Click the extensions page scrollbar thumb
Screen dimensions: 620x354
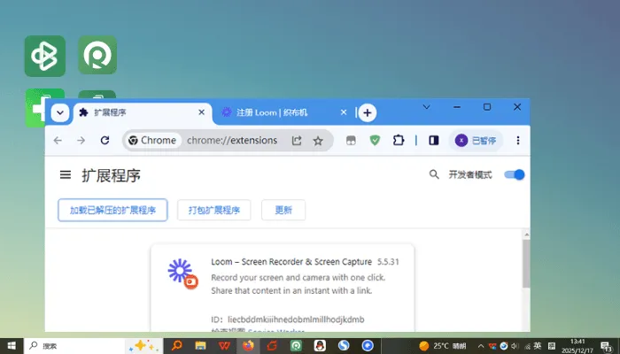[x=526, y=263]
